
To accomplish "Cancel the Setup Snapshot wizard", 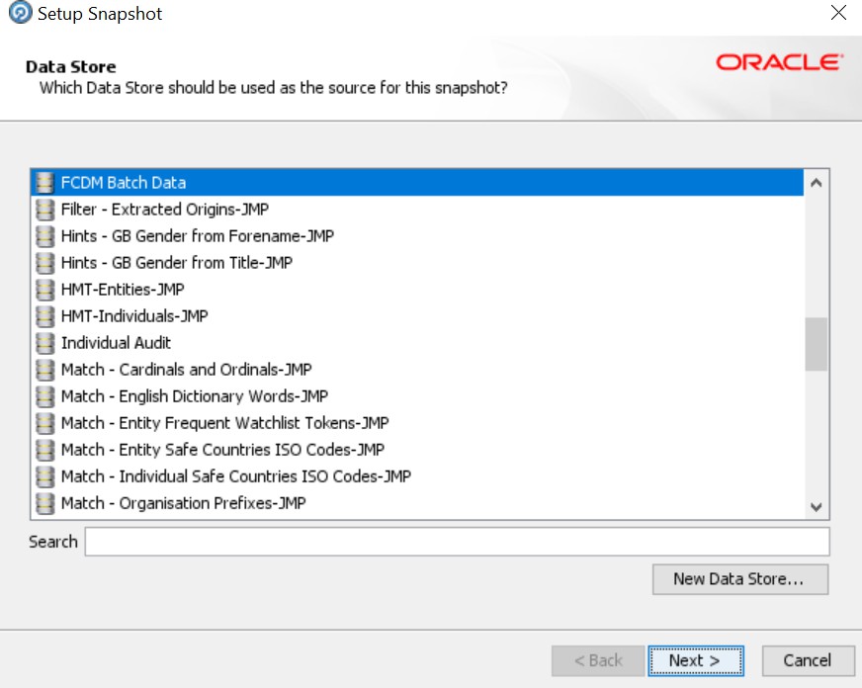I will coord(808,660).
